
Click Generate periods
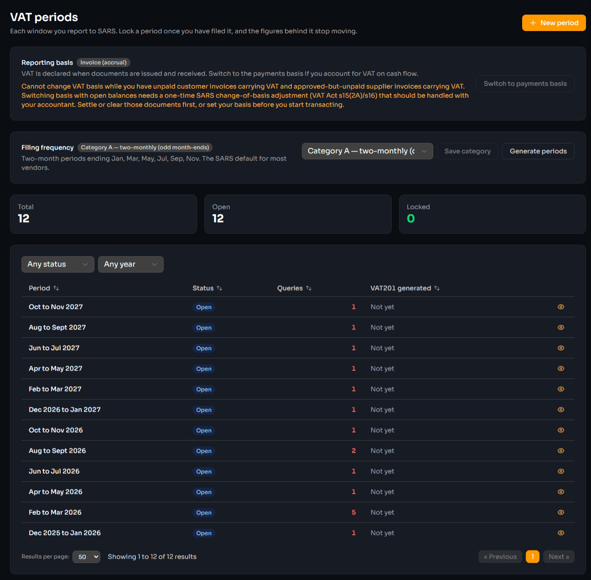click(x=538, y=151)
